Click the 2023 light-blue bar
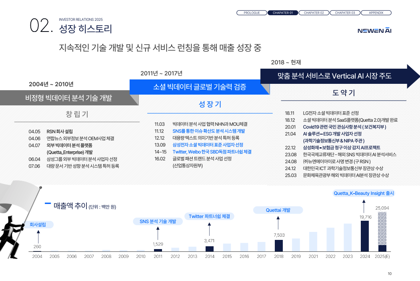Viewport: 420px width, 281px height. tap(348, 237)
